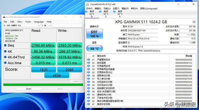The image size is (199, 110).
Task: Click the status dot for attribute 08 主机读命令计数
Action: tap(88, 82)
